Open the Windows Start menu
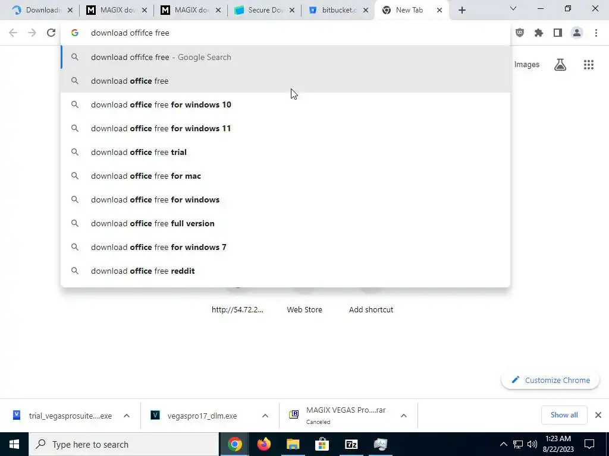Screen dimensions: 609x456 pyautogui.click(x=14, y=444)
